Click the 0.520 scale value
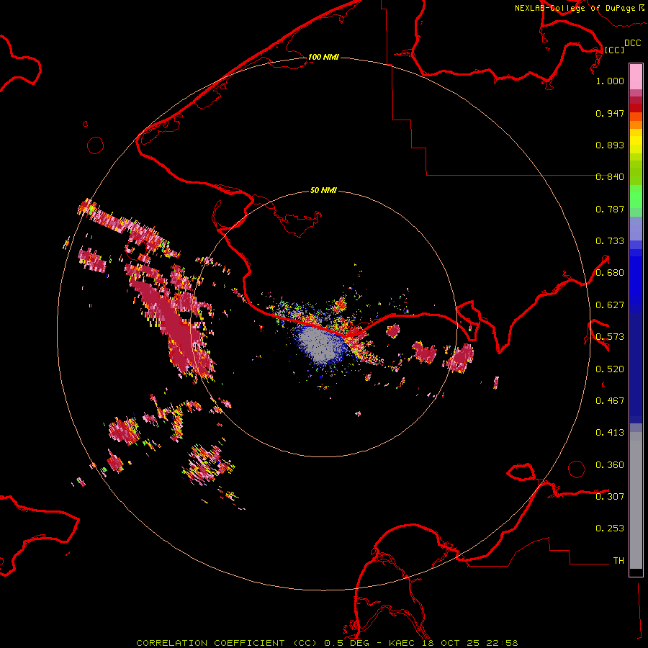648x648 pixels. point(610,369)
